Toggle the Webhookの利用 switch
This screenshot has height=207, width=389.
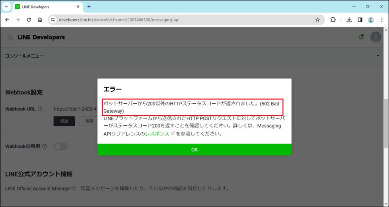61,146
